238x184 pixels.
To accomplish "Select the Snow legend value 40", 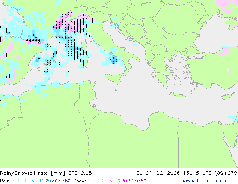I will (x=137, y=181).
